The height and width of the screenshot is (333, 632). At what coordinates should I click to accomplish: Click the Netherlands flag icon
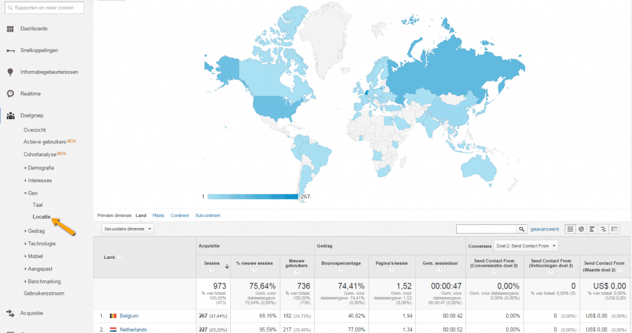click(x=114, y=330)
